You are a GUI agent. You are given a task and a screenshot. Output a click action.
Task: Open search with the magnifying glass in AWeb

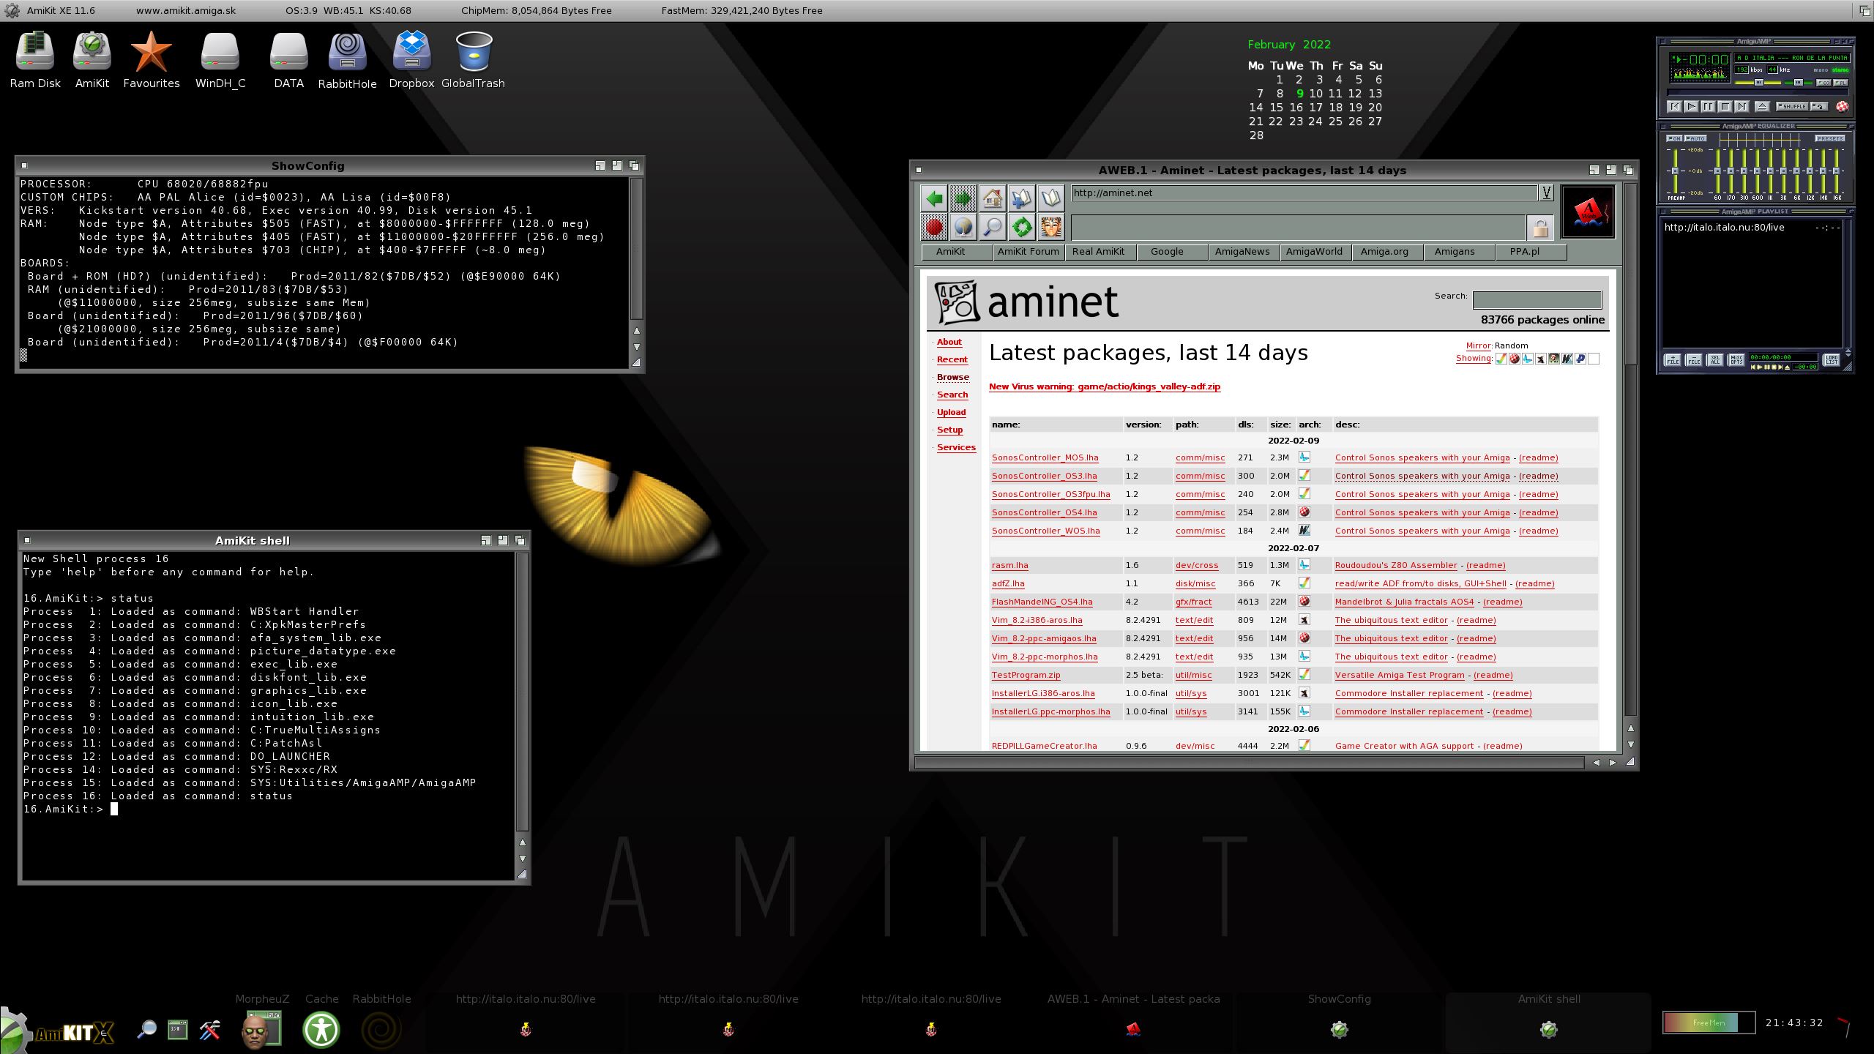[x=993, y=228]
